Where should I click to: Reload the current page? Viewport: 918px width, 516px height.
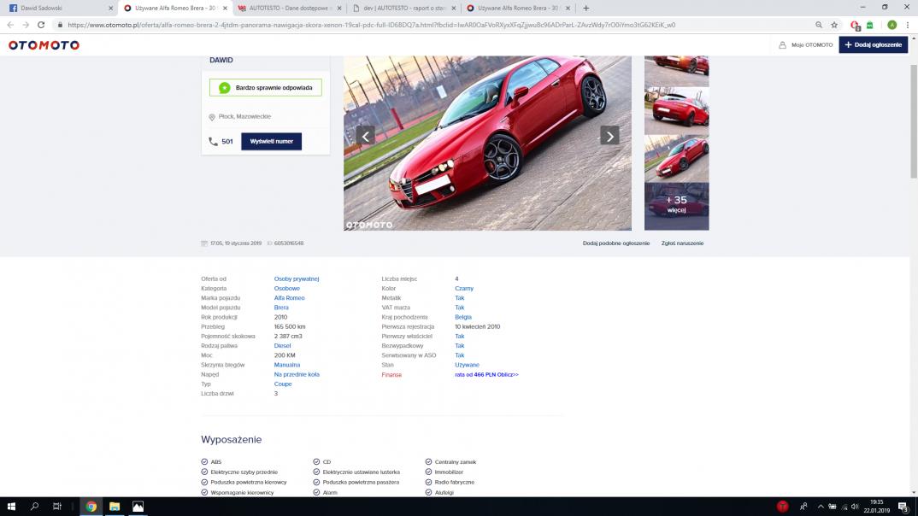(x=41, y=25)
